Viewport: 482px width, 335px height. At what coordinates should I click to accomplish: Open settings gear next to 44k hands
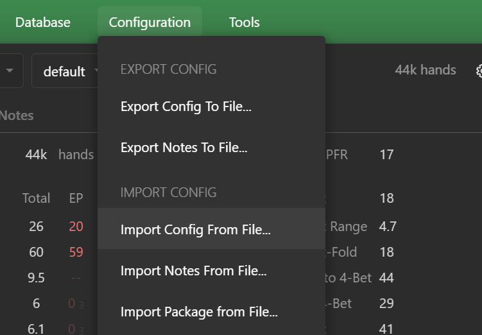(x=479, y=71)
